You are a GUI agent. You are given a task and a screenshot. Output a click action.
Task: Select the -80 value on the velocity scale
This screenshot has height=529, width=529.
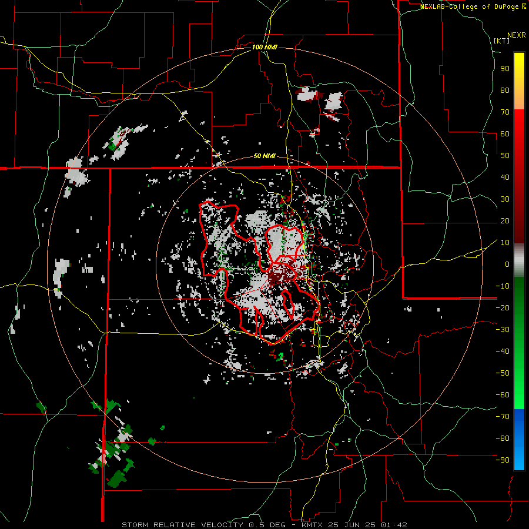503,438
